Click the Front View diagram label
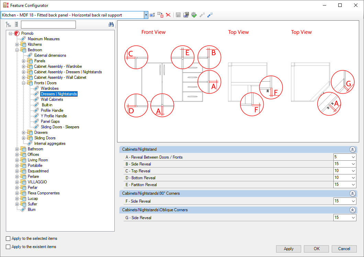This screenshot has height=257, width=364. tap(153, 32)
